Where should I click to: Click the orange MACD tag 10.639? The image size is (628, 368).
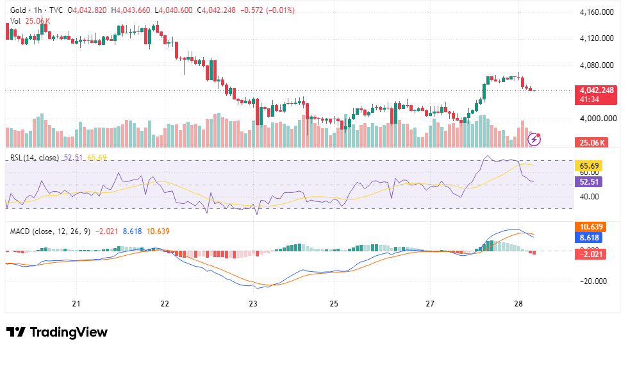point(590,227)
